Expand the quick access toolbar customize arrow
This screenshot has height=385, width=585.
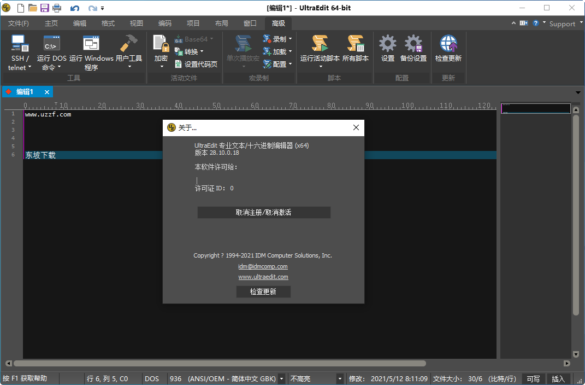(103, 8)
